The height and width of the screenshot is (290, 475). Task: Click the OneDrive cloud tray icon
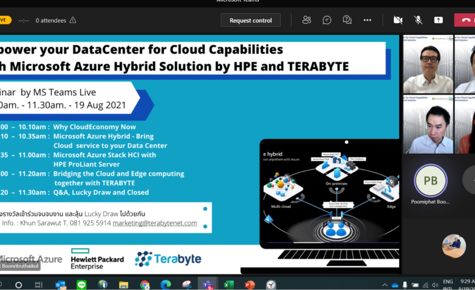click(x=395, y=285)
